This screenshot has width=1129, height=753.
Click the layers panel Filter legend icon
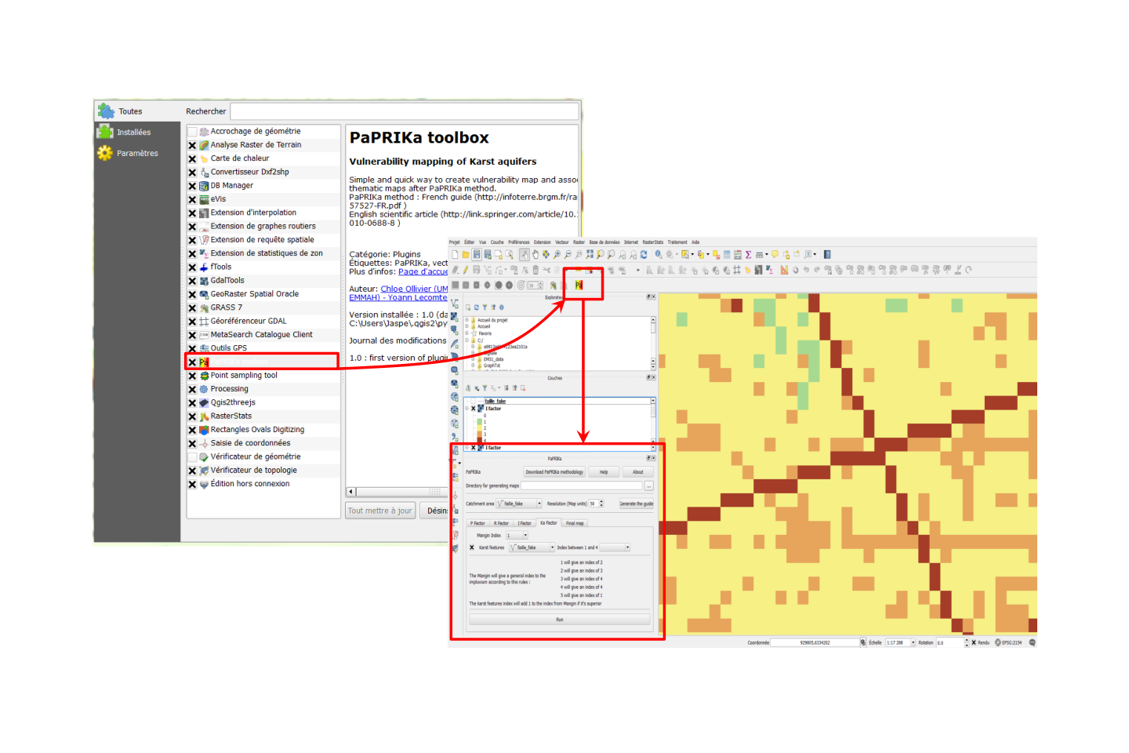click(x=485, y=388)
